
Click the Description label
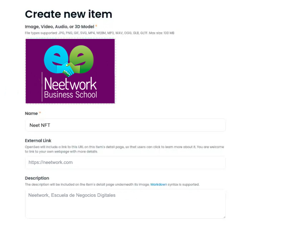[x=37, y=178]
